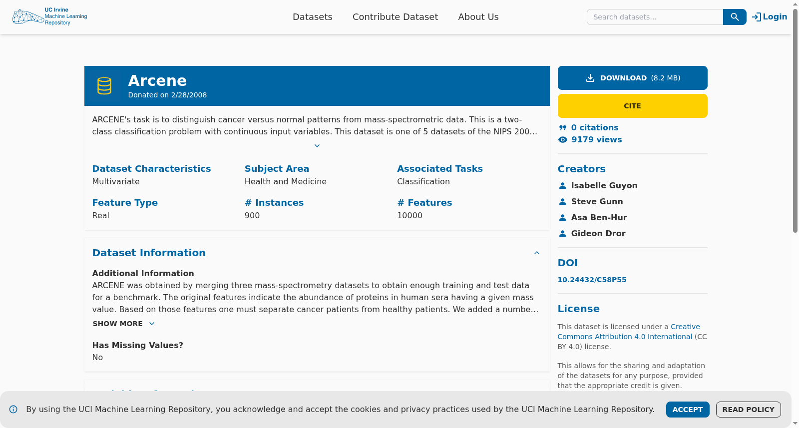Click the READ POLICY button
The width and height of the screenshot is (799, 428).
point(749,410)
